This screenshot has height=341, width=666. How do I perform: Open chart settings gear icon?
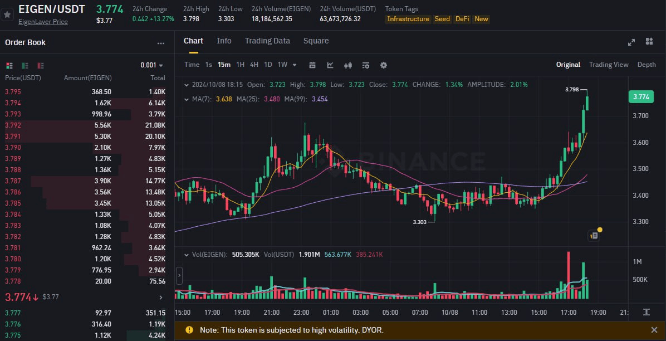384,65
